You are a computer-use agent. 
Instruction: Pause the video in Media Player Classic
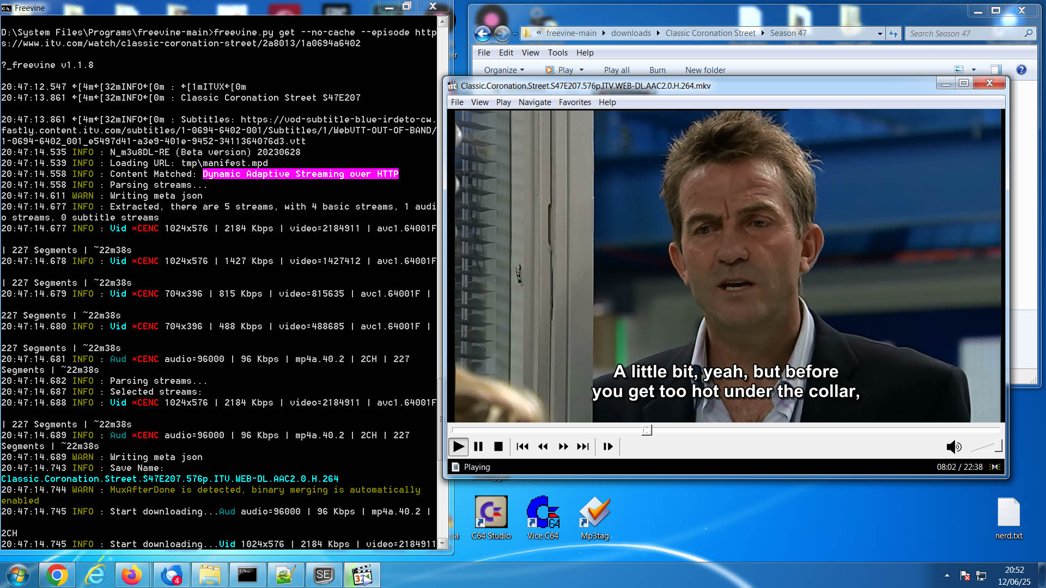click(478, 446)
